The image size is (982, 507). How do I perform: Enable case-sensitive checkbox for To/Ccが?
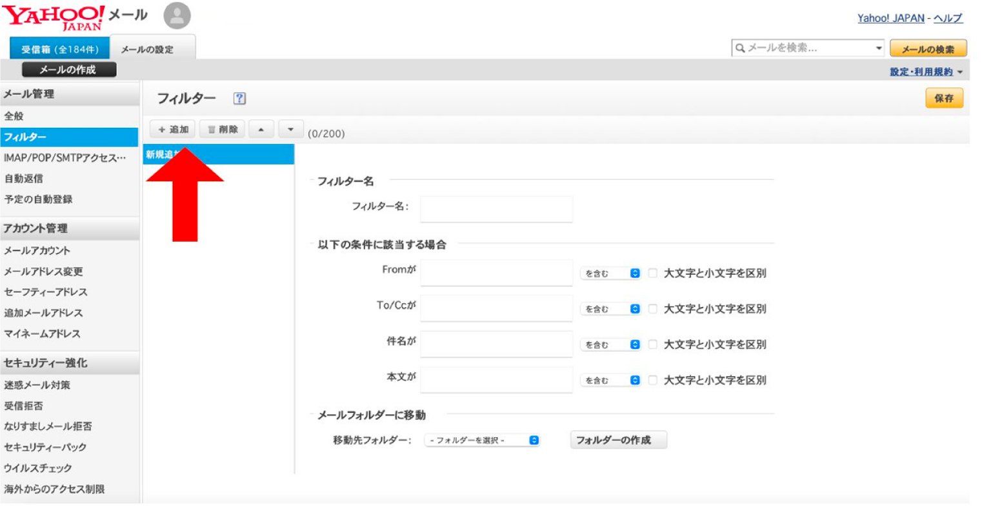[652, 308]
